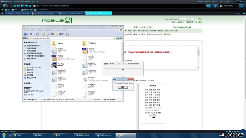The height and width of the screenshot is (138, 246).
Task: Stop page loading with browser X icon
Action: pos(15,6)
